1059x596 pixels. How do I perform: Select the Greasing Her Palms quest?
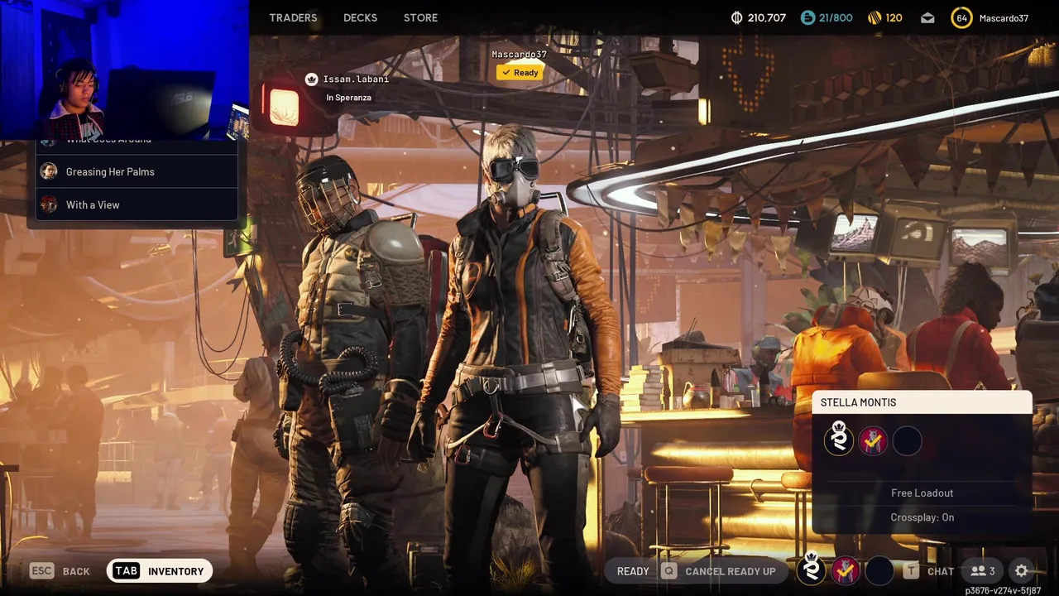coord(137,171)
